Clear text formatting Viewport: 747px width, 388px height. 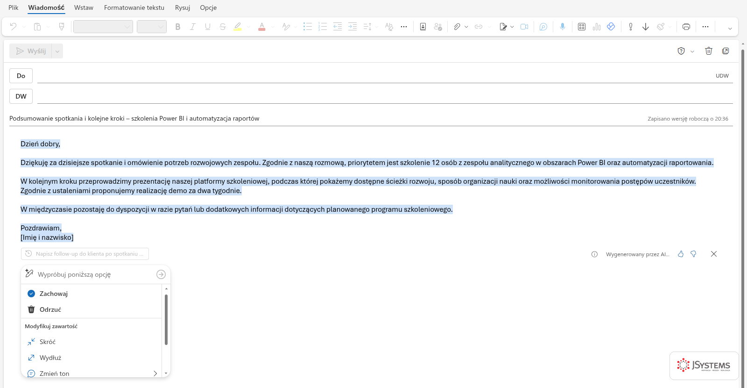coord(389,27)
